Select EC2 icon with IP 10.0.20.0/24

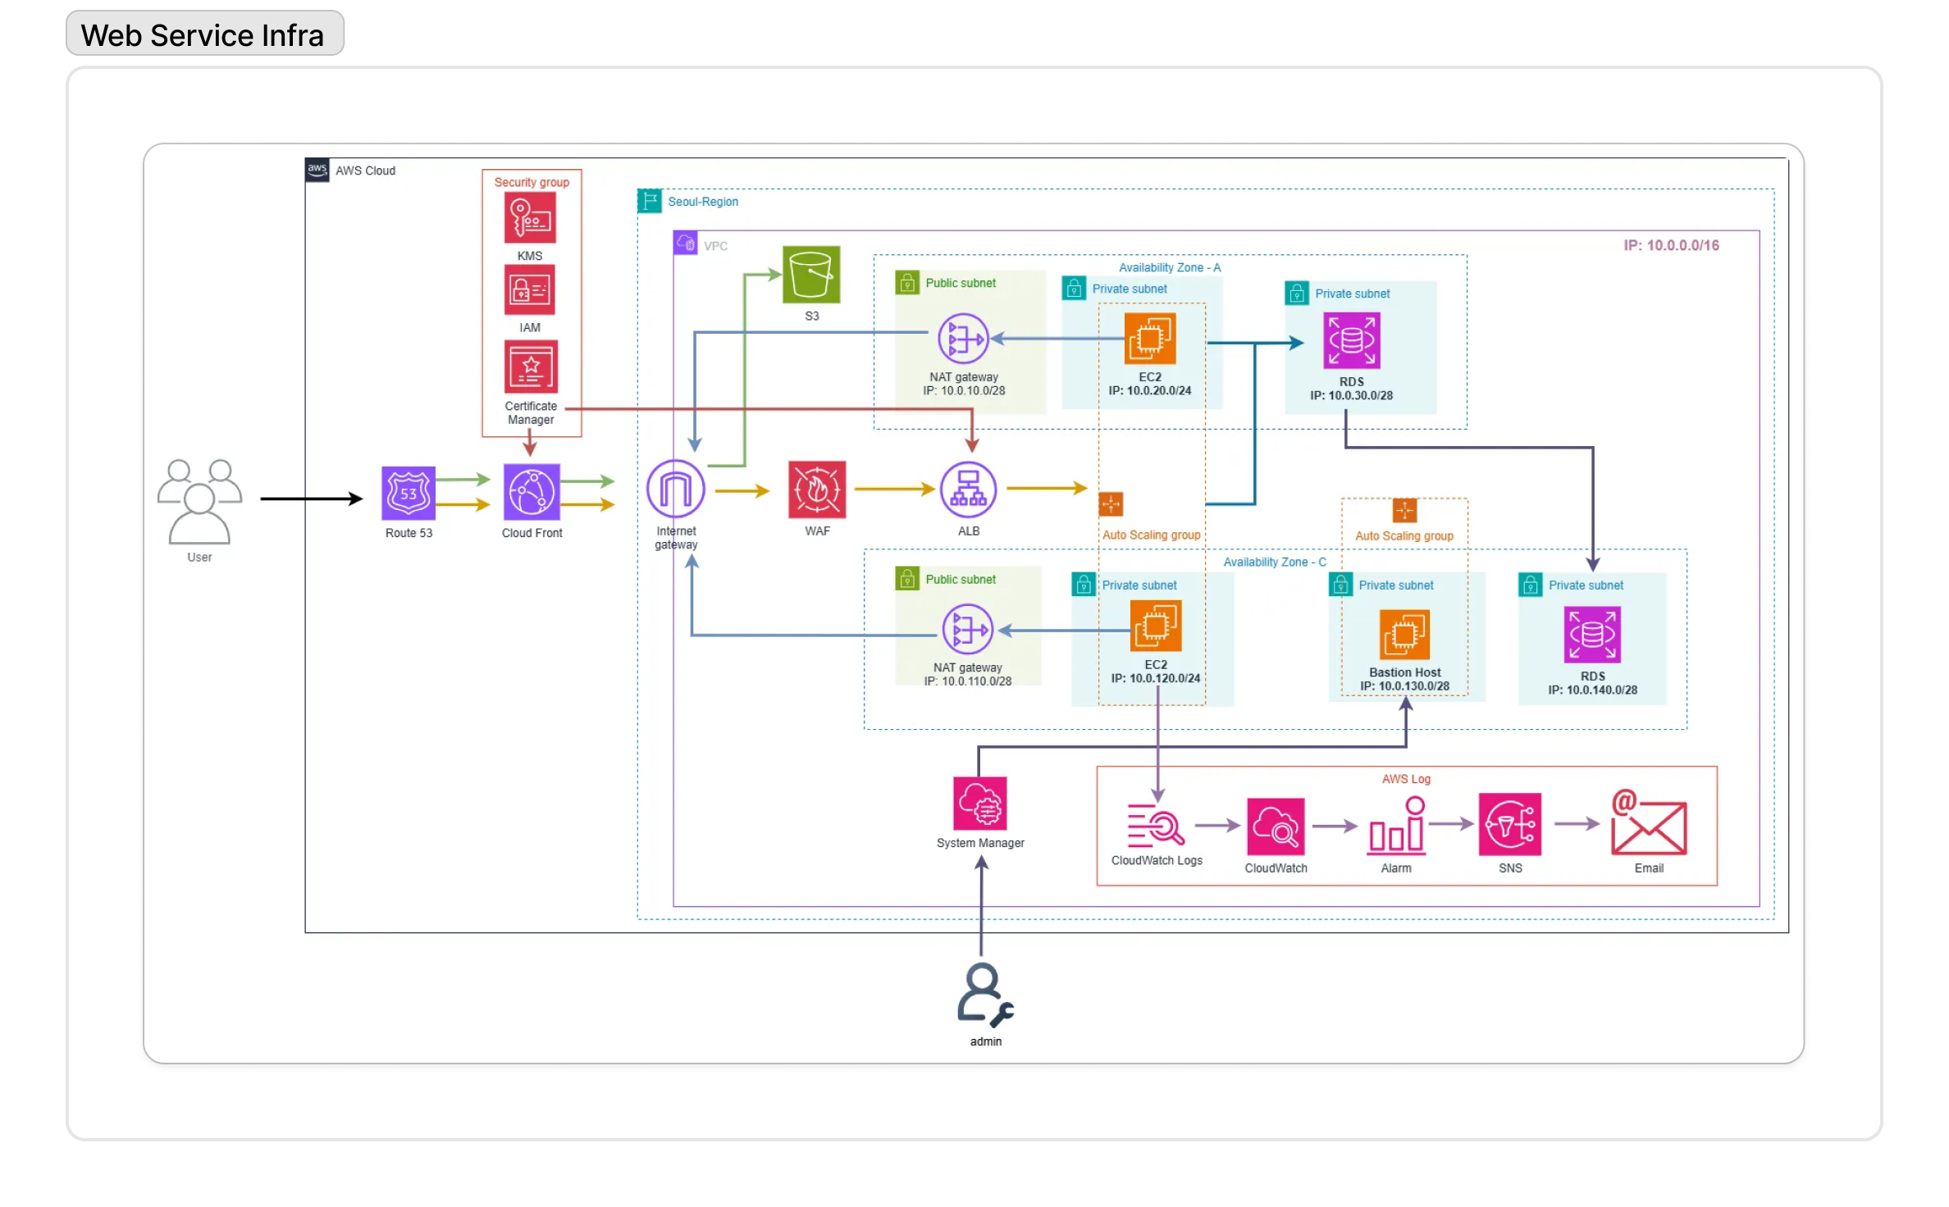pyautogui.click(x=1150, y=339)
